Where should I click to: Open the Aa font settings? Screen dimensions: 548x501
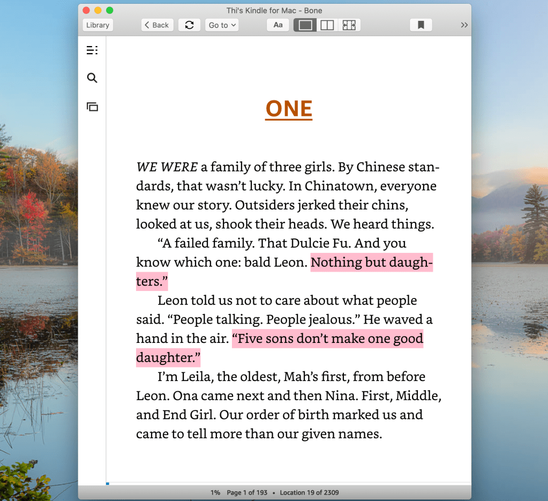point(278,25)
